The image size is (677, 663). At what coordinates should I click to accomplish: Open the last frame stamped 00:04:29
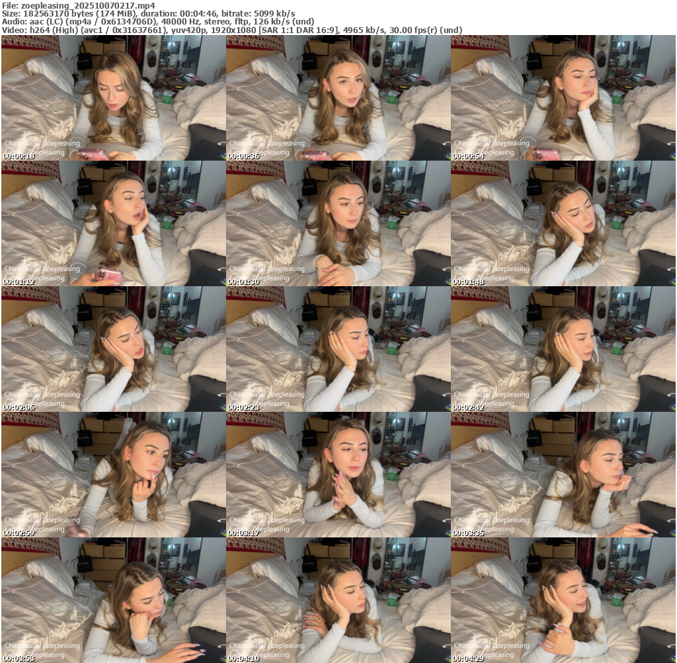click(563, 600)
